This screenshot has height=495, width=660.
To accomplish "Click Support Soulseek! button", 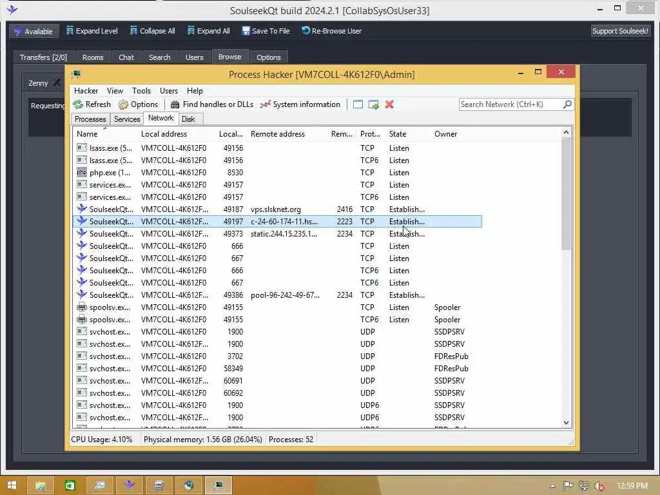I will [620, 31].
